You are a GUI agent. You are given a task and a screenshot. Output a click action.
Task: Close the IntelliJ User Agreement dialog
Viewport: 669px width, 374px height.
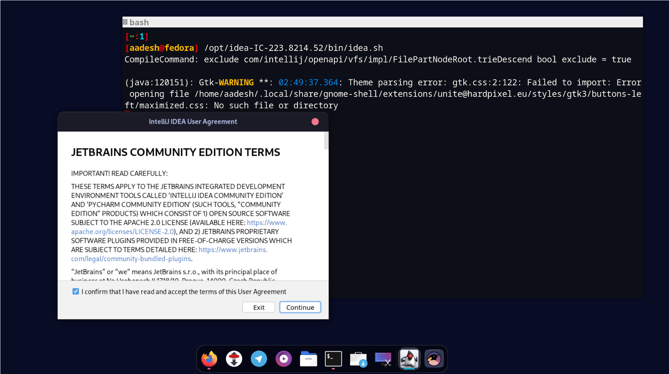pos(315,122)
